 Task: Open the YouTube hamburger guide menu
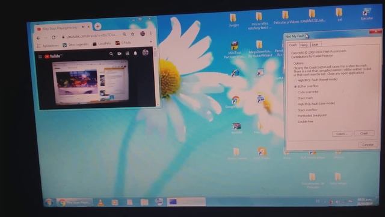40,57
